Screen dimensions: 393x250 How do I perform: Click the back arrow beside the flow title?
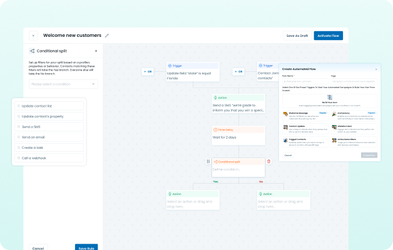[33, 36]
